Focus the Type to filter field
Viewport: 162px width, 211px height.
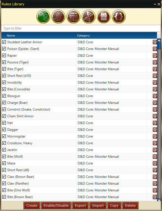[81, 28]
